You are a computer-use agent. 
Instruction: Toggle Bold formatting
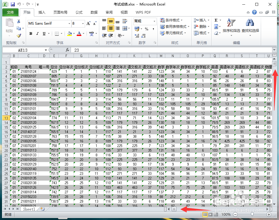click(31, 34)
